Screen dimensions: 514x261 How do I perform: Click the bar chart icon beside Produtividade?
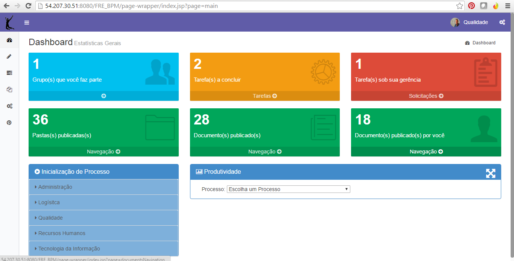[x=199, y=172]
